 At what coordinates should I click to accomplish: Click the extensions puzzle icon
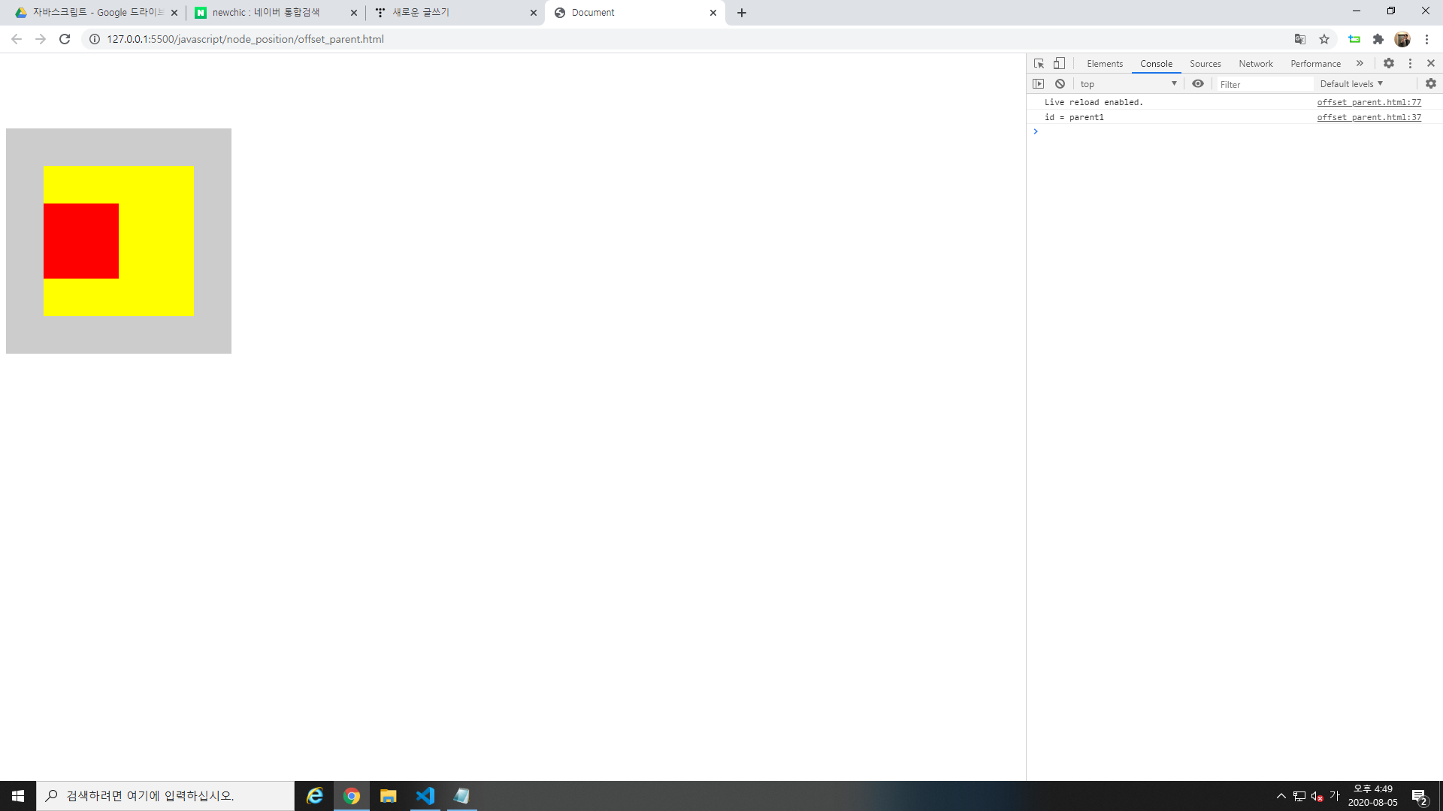pyautogui.click(x=1378, y=39)
